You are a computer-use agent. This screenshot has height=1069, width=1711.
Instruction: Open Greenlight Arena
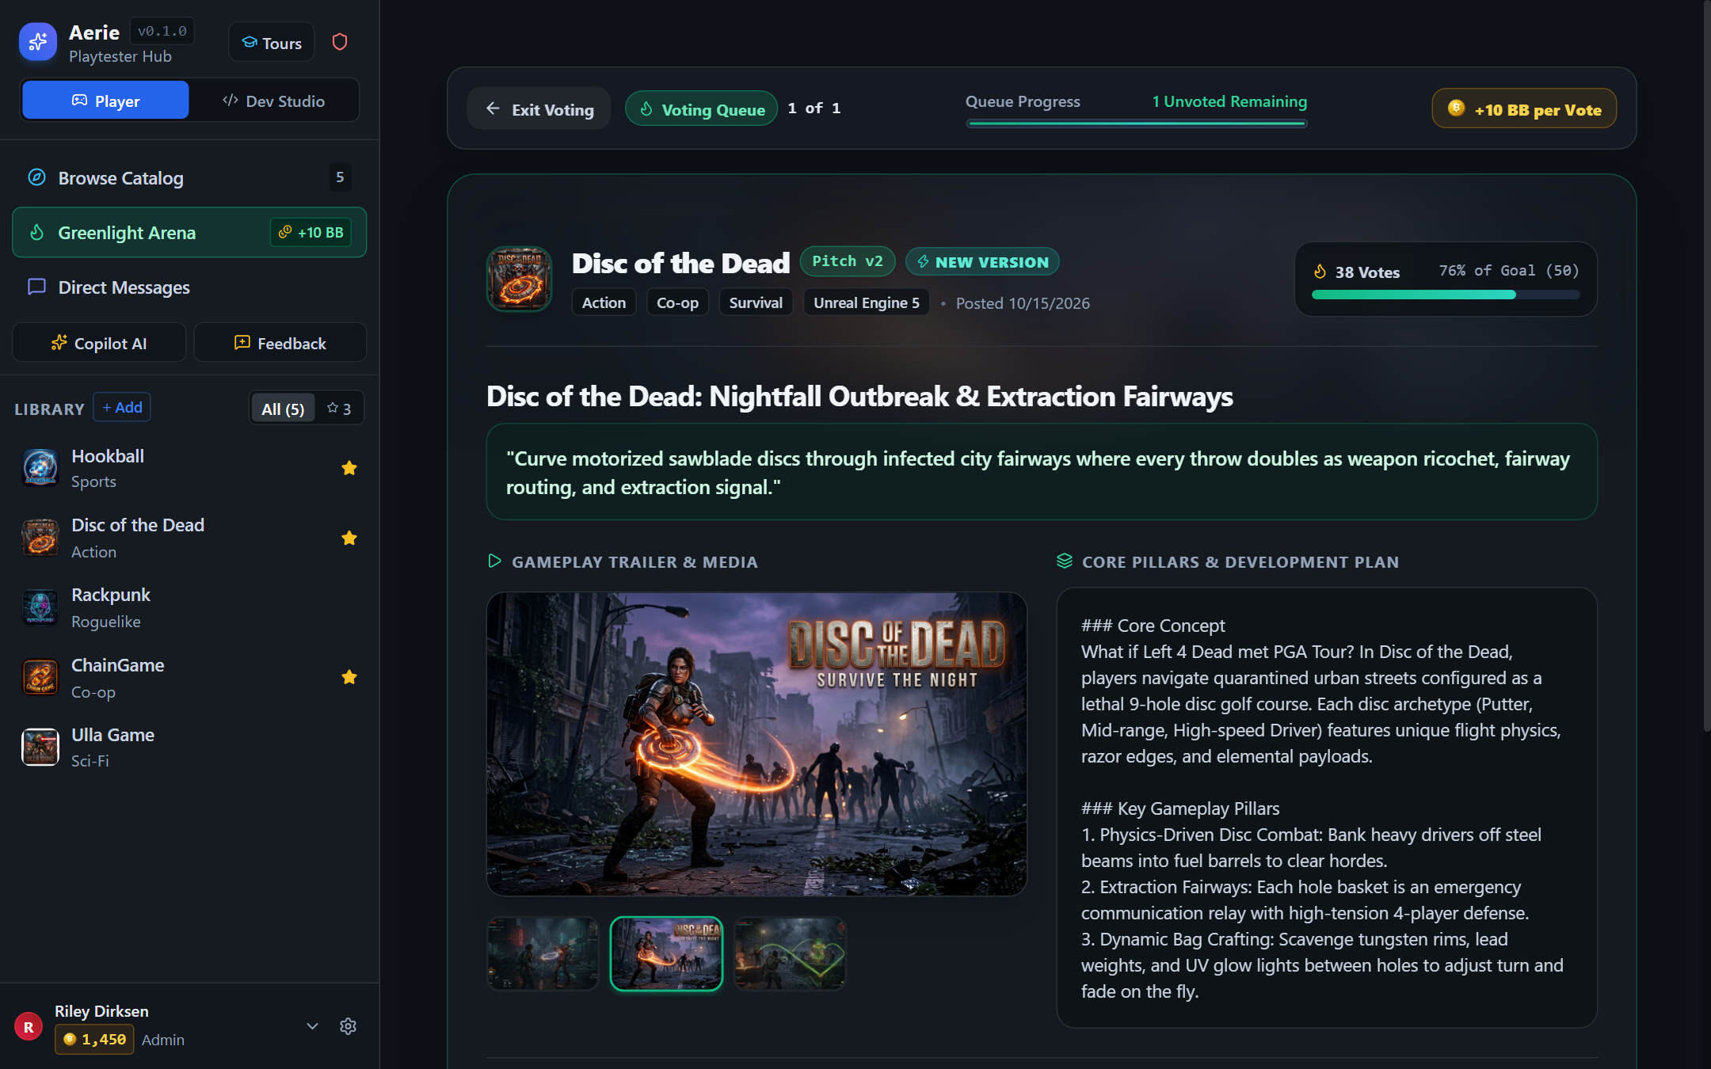pyautogui.click(x=189, y=233)
